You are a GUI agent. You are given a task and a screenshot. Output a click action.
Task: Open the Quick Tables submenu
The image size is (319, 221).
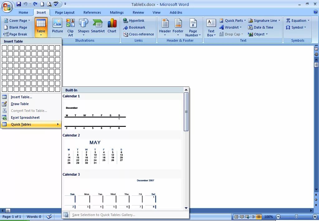[x=31, y=124]
